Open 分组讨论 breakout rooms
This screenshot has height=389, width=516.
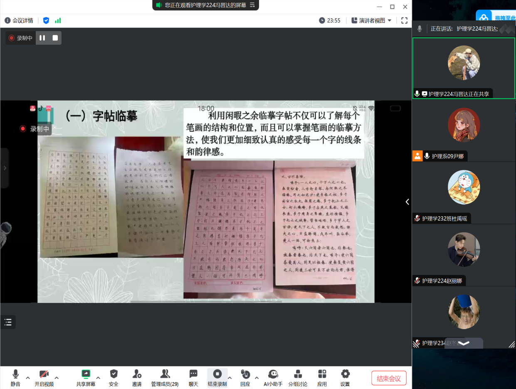(298, 377)
